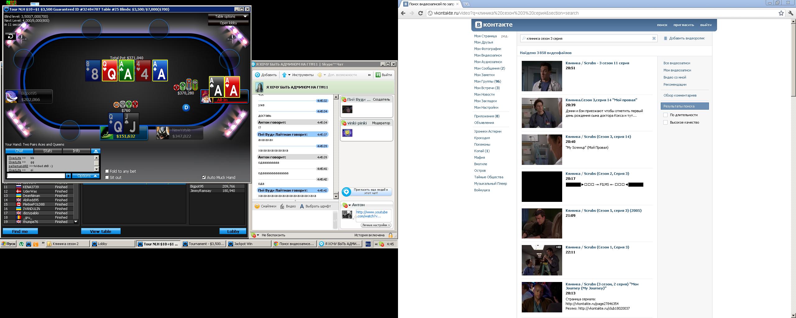Click the ВКонтакте logo

point(494,25)
